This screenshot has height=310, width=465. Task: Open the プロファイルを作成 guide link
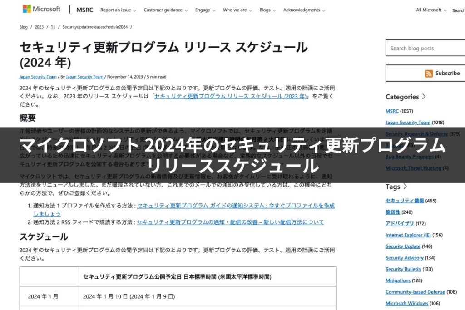coord(236,206)
